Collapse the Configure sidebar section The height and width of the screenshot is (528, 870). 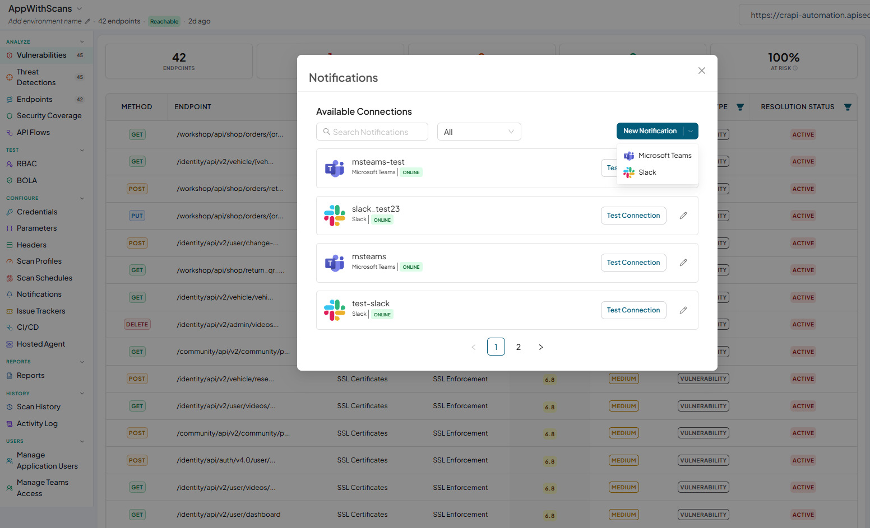82,198
